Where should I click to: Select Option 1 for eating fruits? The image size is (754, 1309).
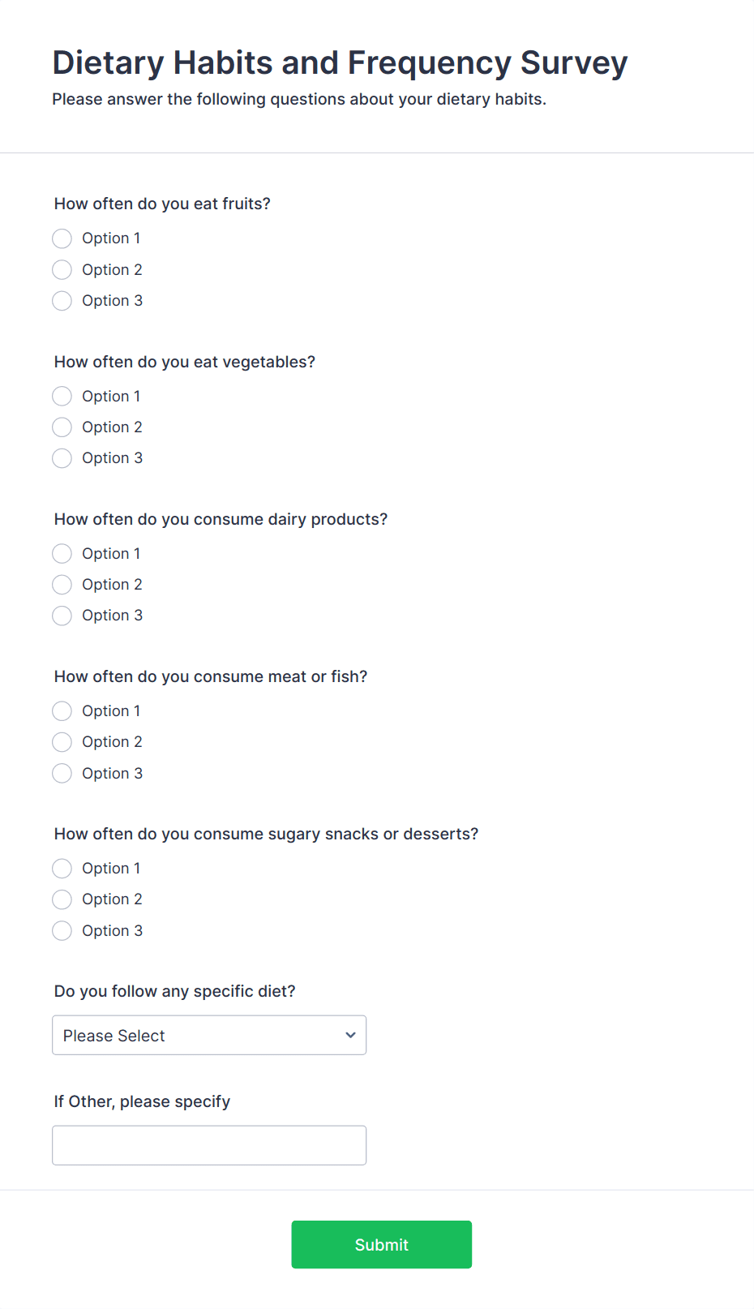pos(62,238)
